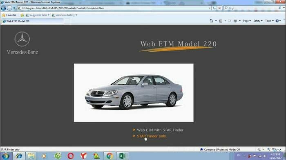
Task: Expand the address bar history dropdown
Action: click(210, 8)
